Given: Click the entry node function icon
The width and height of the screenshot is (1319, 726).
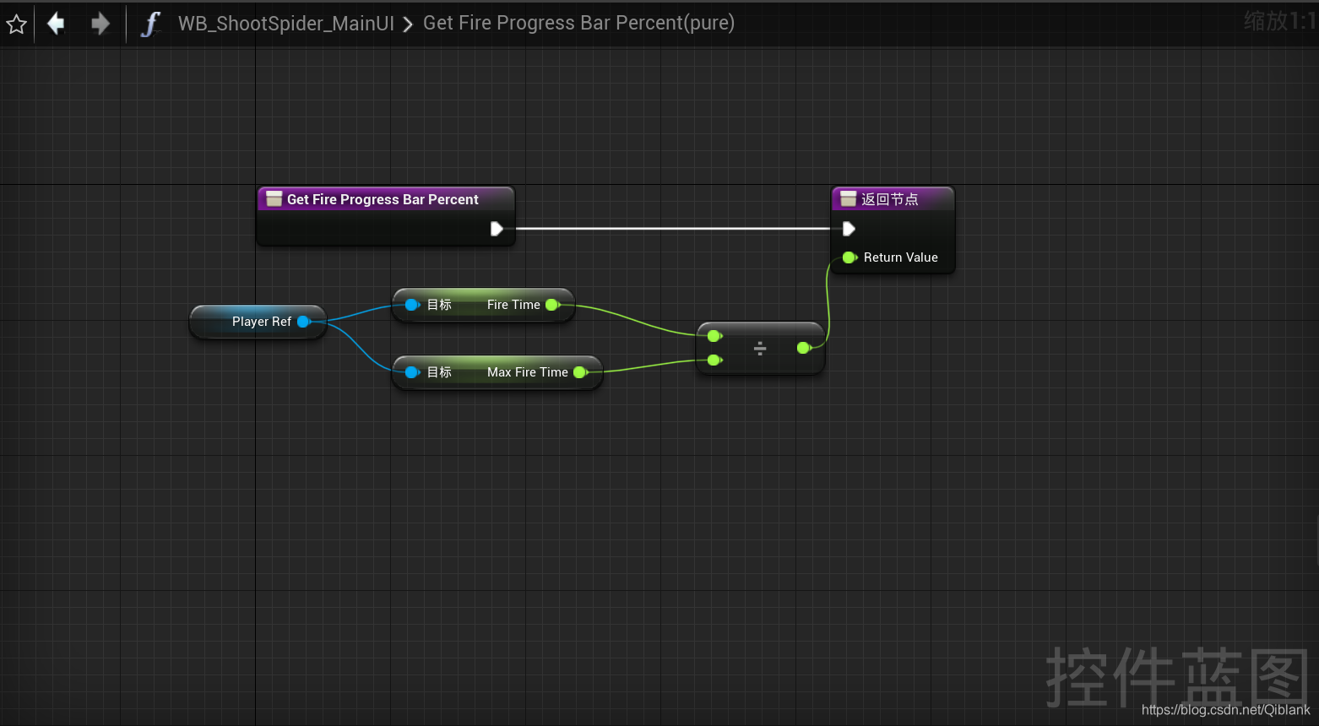Looking at the screenshot, I should [x=274, y=199].
